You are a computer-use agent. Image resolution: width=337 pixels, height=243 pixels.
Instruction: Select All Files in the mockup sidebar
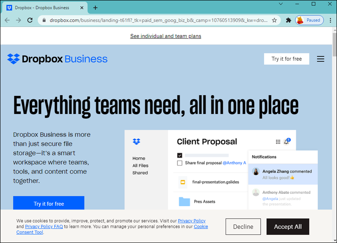pyautogui.click(x=141, y=166)
